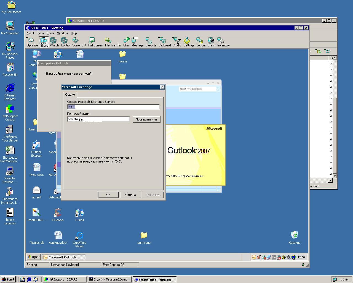353x283 pixels.
Task: Start a Chat session
Action: (x=126, y=42)
